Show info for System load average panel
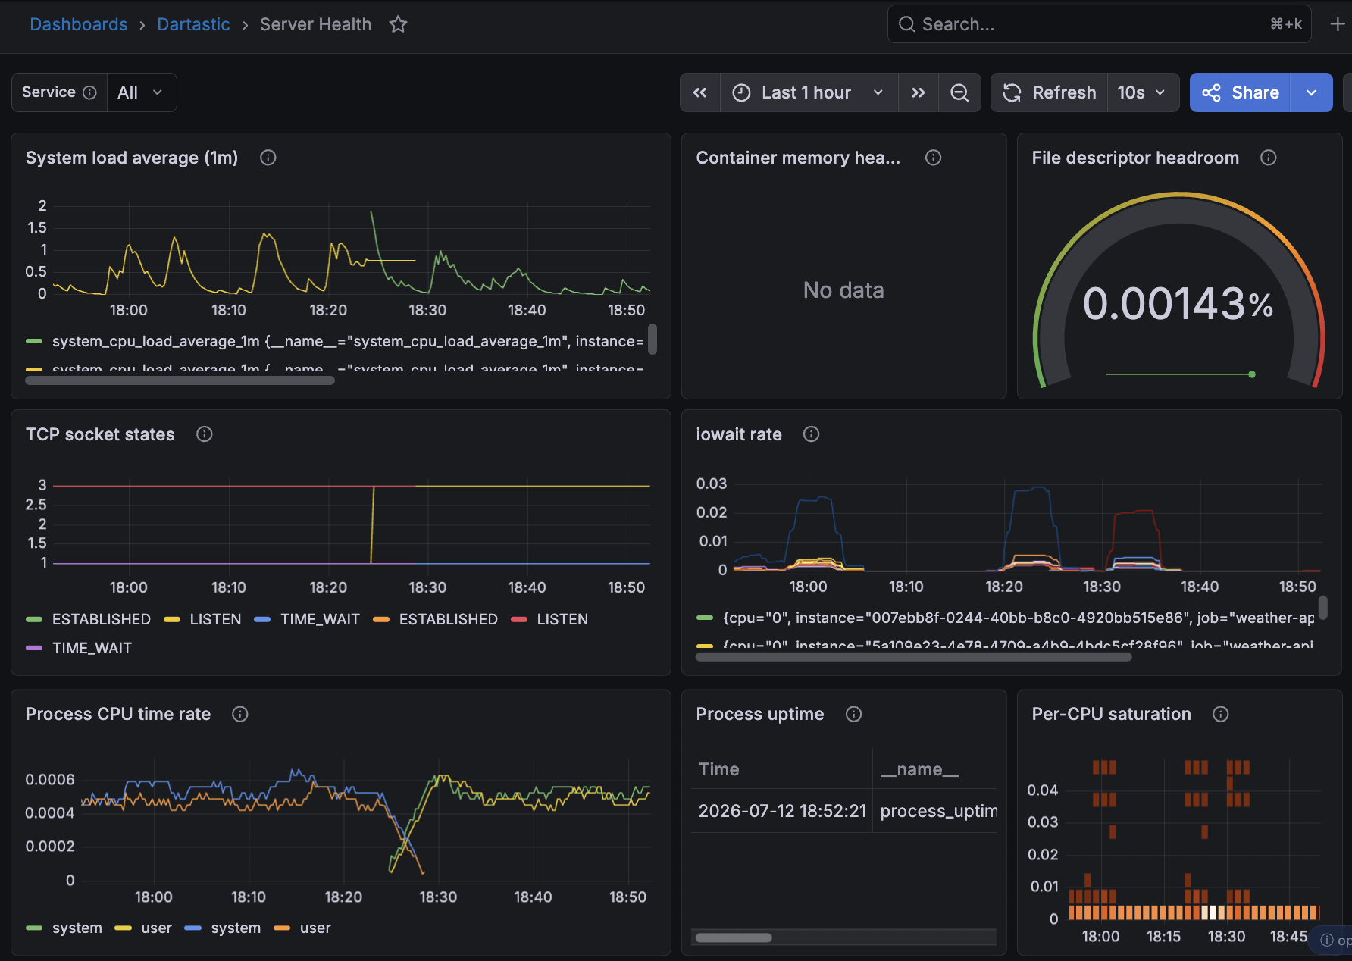1352x961 pixels. click(268, 158)
